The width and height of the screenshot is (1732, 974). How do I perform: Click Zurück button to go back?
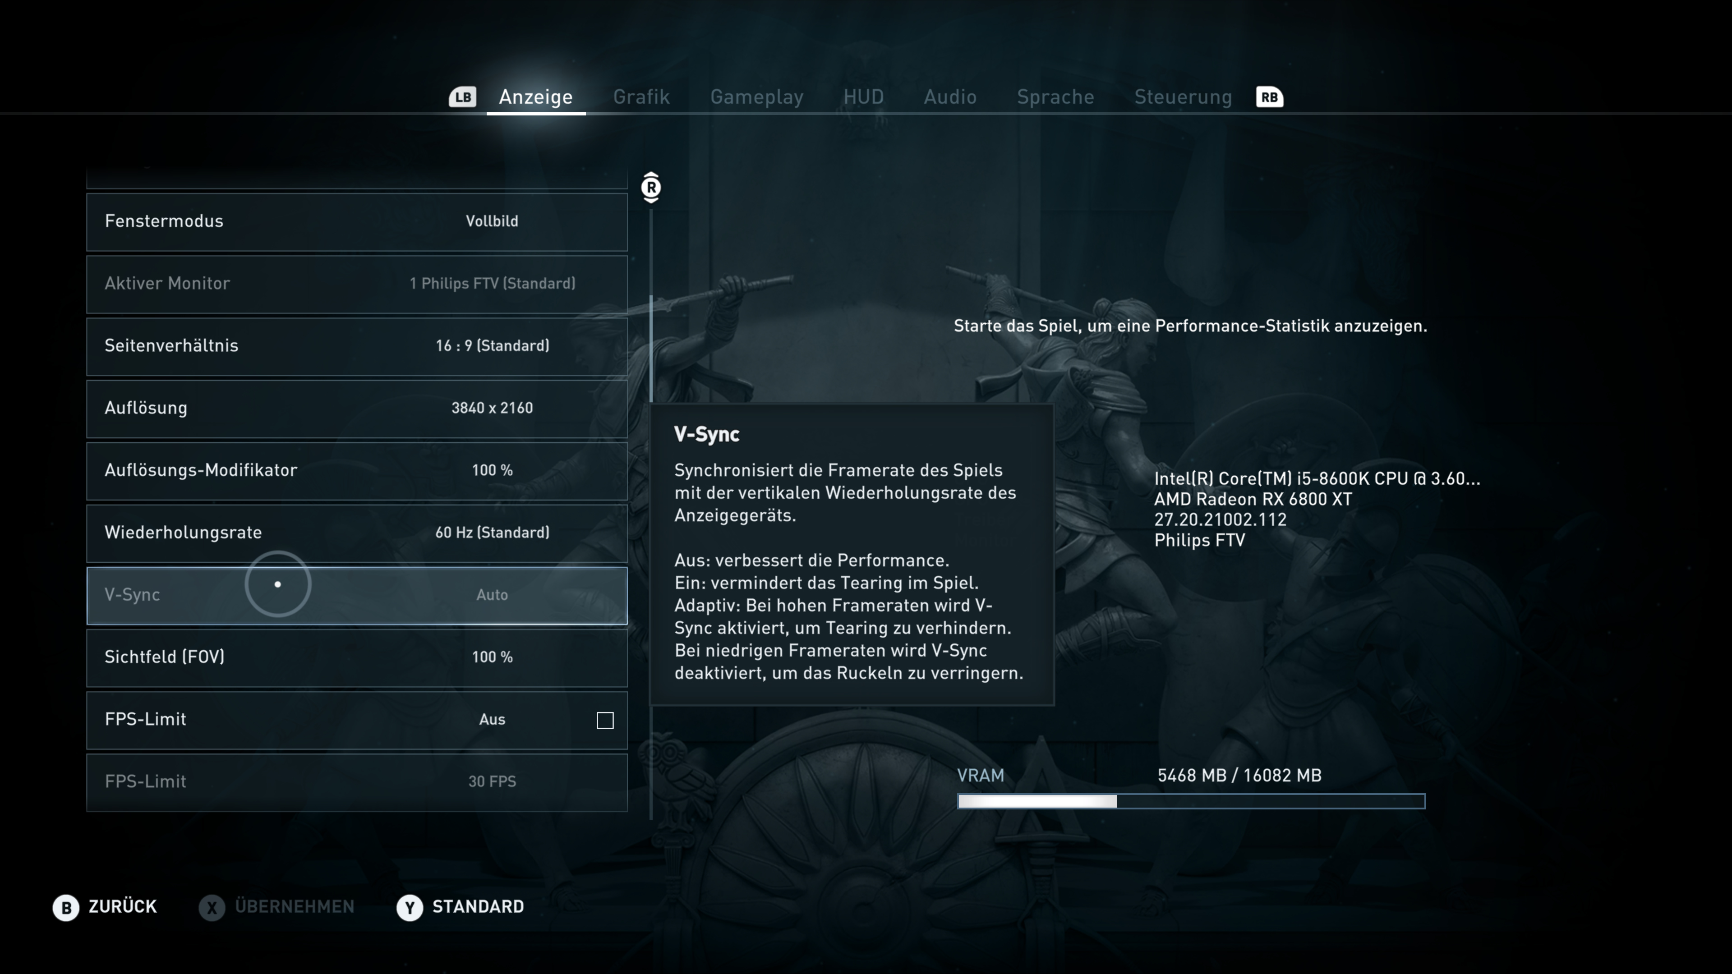pos(105,906)
